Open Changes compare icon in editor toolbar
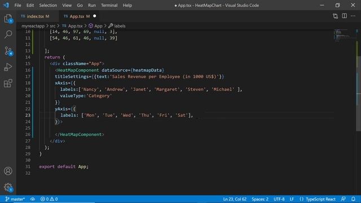 [336, 16]
